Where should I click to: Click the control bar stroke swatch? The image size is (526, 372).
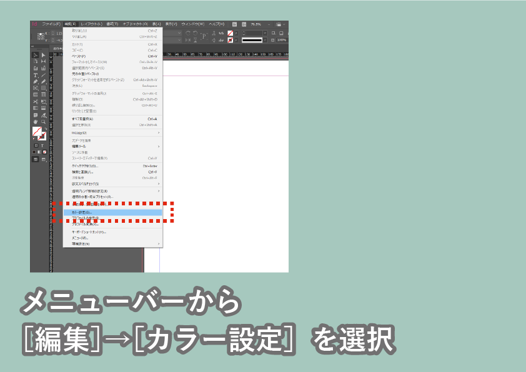230,40
